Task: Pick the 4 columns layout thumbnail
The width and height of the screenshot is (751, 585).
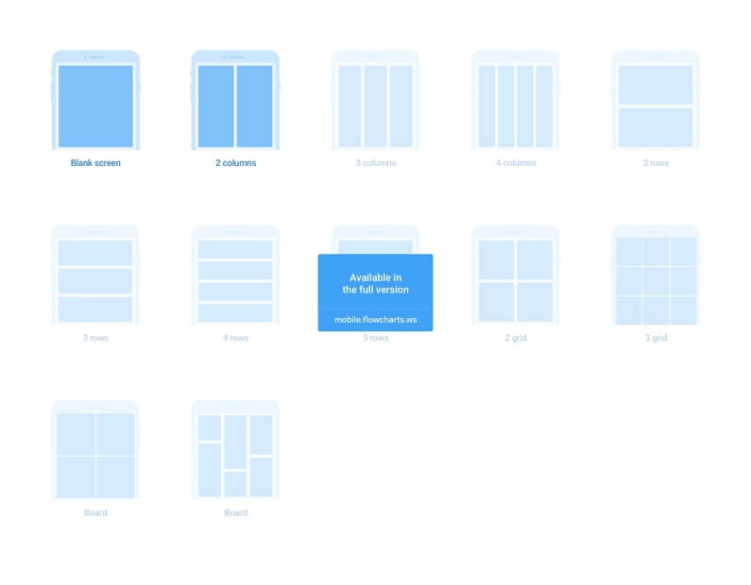Action: (x=516, y=100)
